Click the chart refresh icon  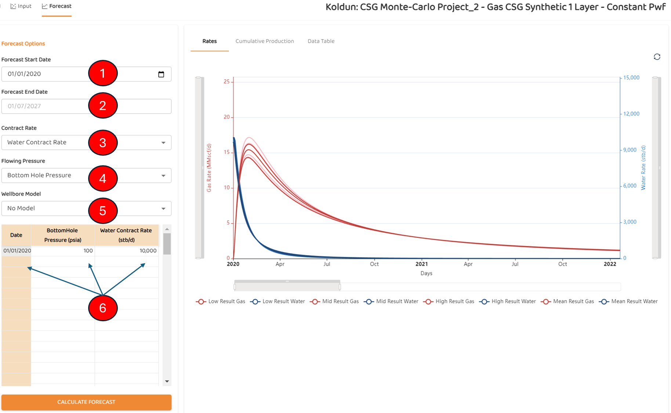click(657, 57)
